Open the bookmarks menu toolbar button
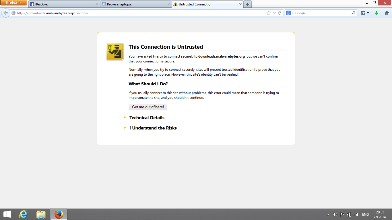 (x=364, y=13)
